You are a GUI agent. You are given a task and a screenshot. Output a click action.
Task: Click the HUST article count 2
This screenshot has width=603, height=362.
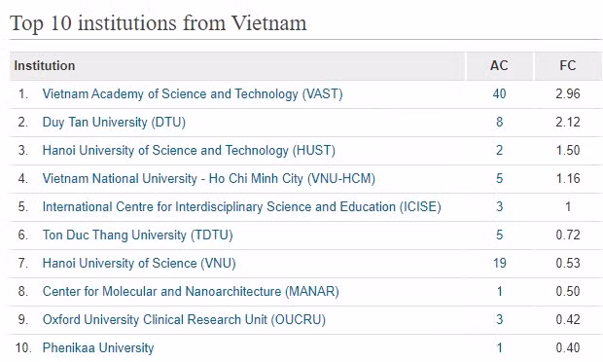pos(499,150)
